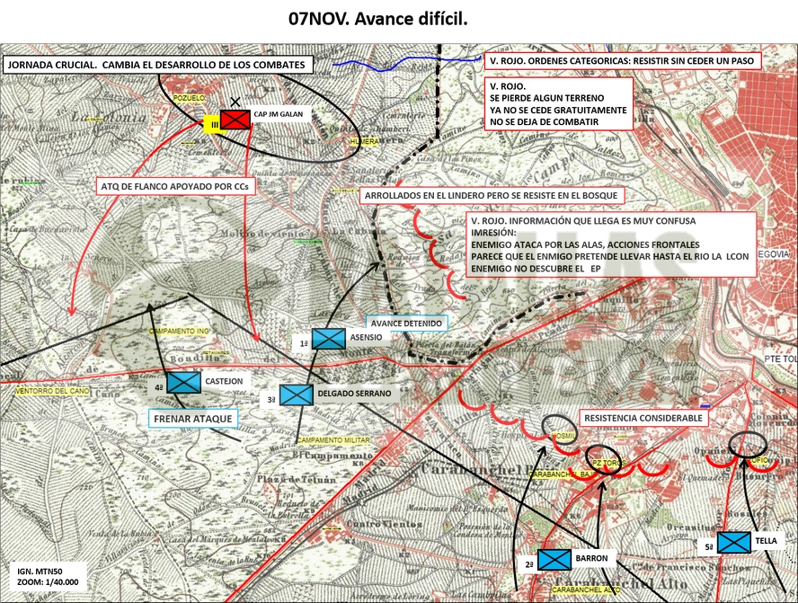
Task: Select the blue ASENSIO 1ª unit symbol
Action: 329,339
